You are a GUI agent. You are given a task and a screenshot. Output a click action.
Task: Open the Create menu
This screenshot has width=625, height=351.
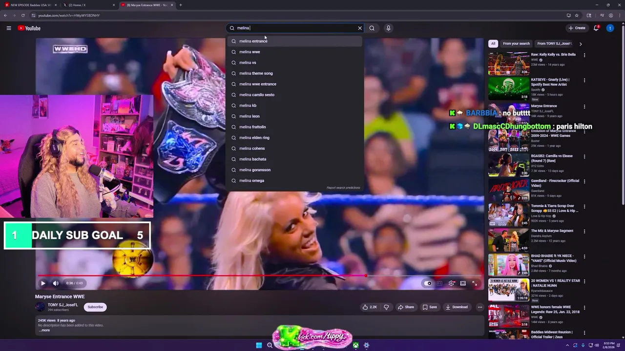577,28
